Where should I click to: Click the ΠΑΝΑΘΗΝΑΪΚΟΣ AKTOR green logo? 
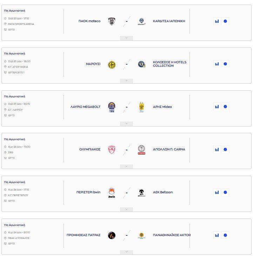click(141, 235)
